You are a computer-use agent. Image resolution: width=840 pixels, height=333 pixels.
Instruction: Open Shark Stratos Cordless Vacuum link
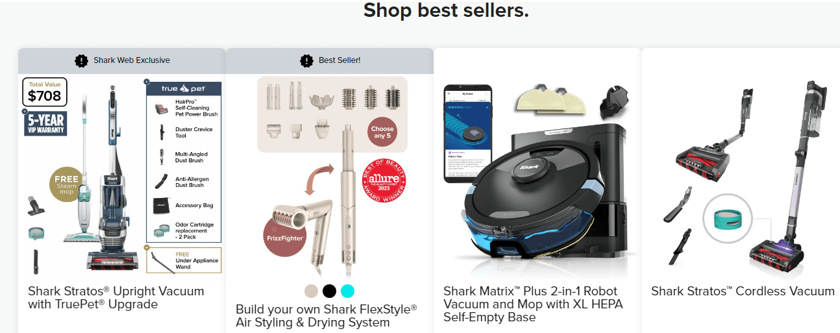pyautogui.click(x=743, y=291)
